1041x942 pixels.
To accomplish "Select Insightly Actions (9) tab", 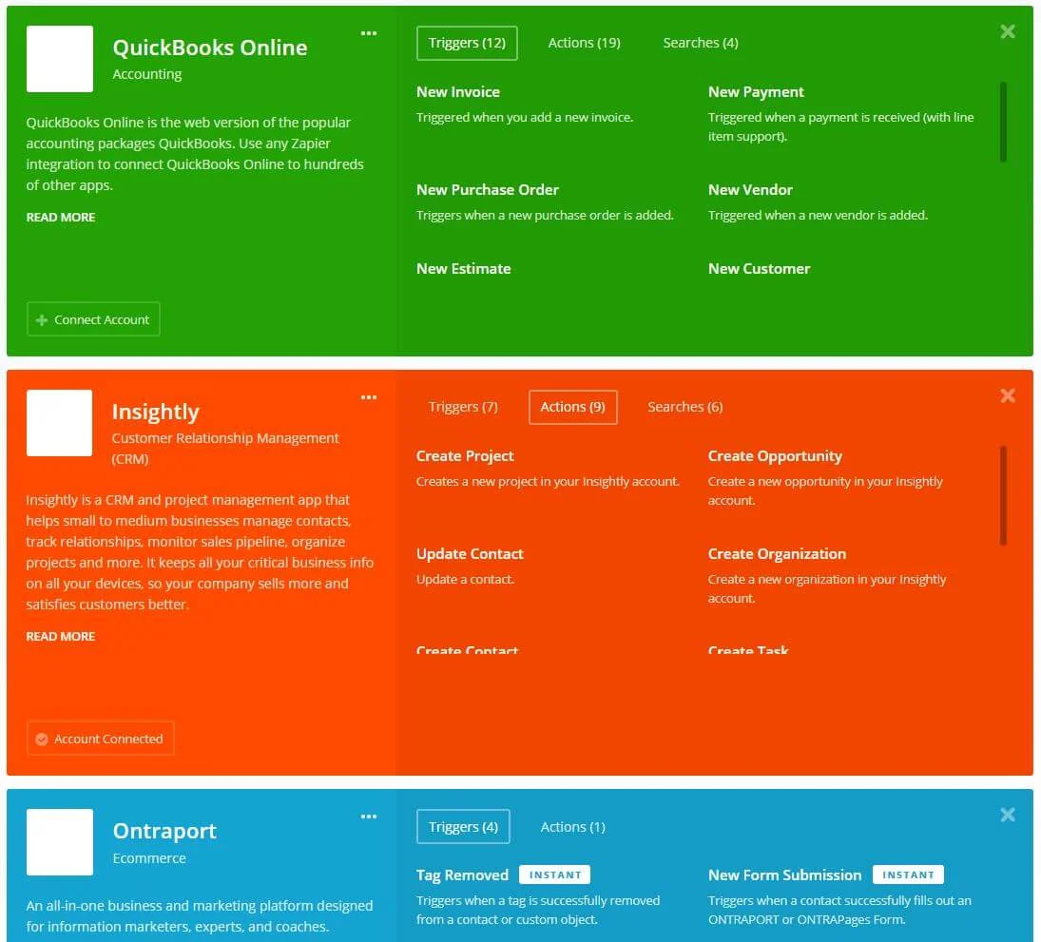I will click(x=572, y=407).
